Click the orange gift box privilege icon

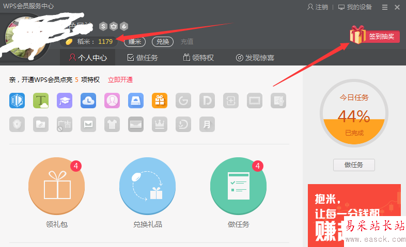[x=160, y=101]
